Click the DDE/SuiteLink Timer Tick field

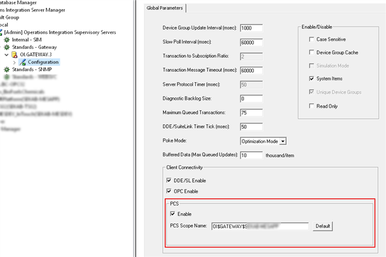(x=251, y=127)
